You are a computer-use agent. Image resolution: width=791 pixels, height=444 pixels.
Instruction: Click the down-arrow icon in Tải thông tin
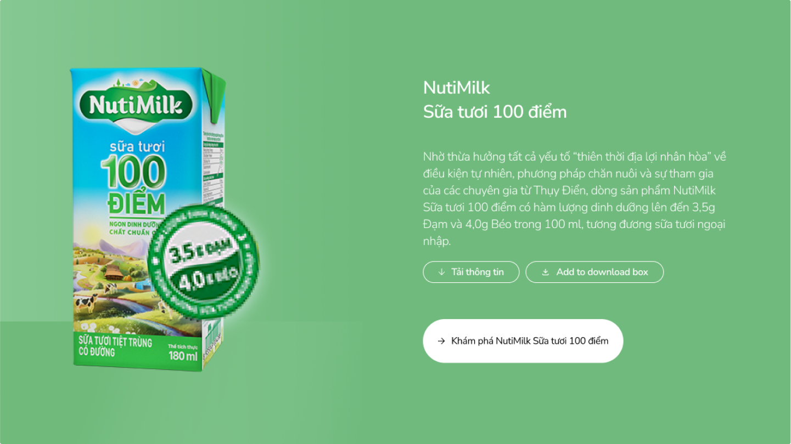[x=441, y=272]
